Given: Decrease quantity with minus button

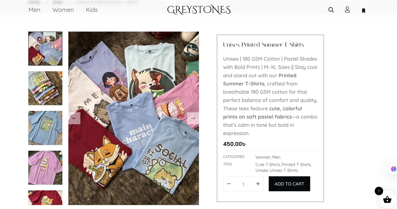Looking at the screenshot, I should point(229,184).
